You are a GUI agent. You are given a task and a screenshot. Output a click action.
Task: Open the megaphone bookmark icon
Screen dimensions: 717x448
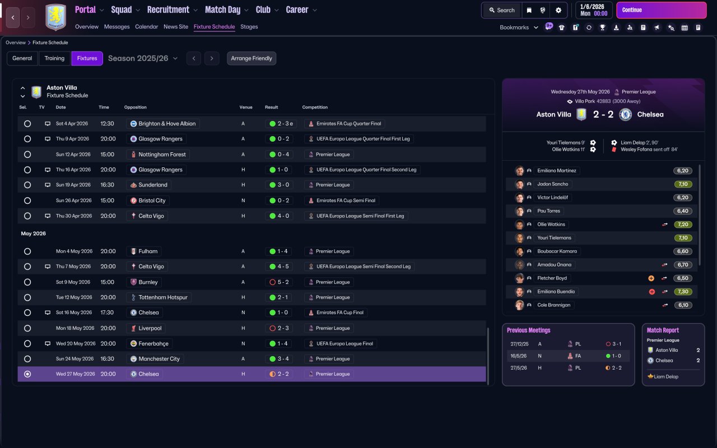pos(657,27)
